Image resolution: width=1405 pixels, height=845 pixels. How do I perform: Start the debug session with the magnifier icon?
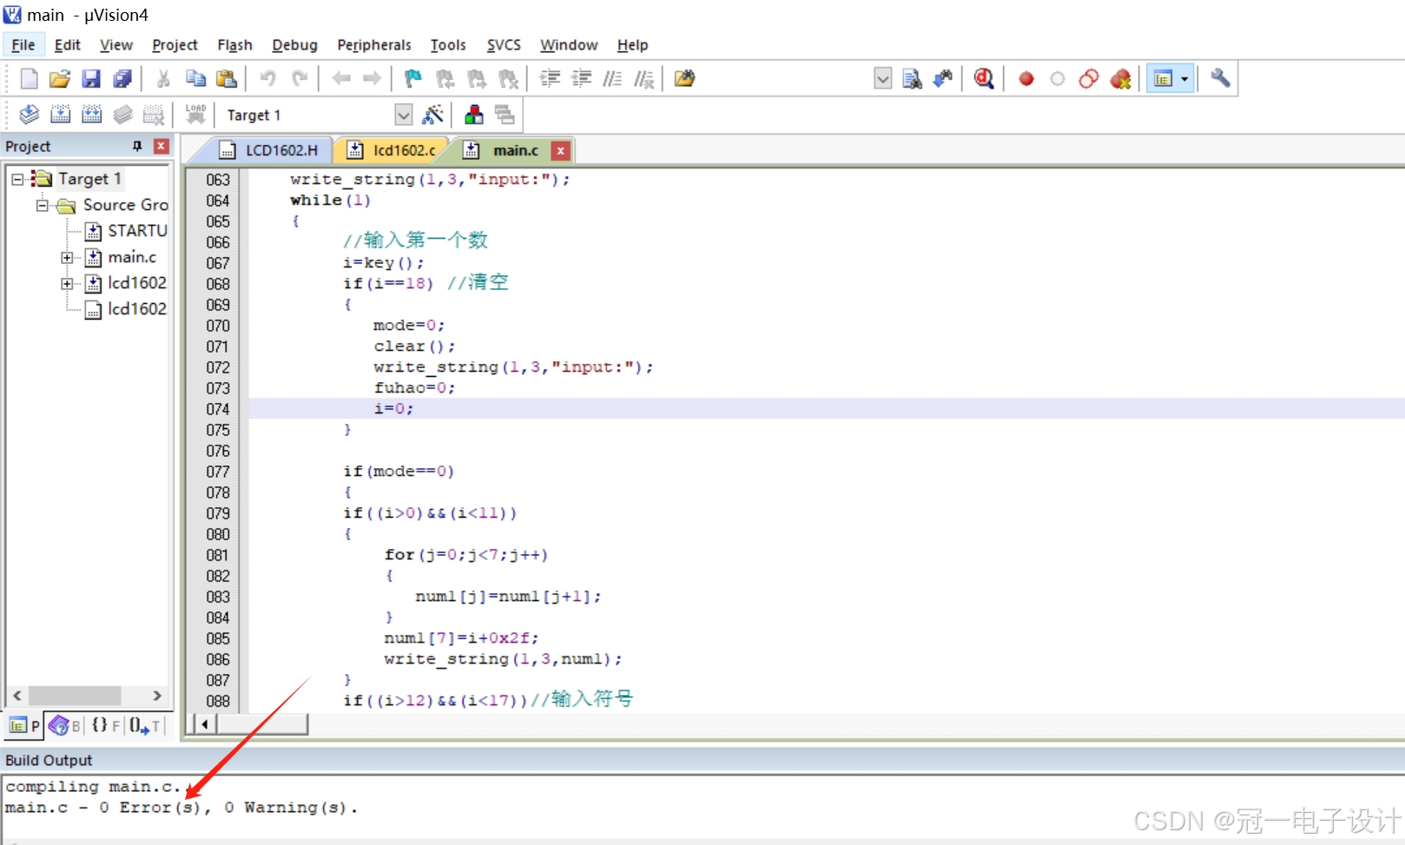(984, 79)
